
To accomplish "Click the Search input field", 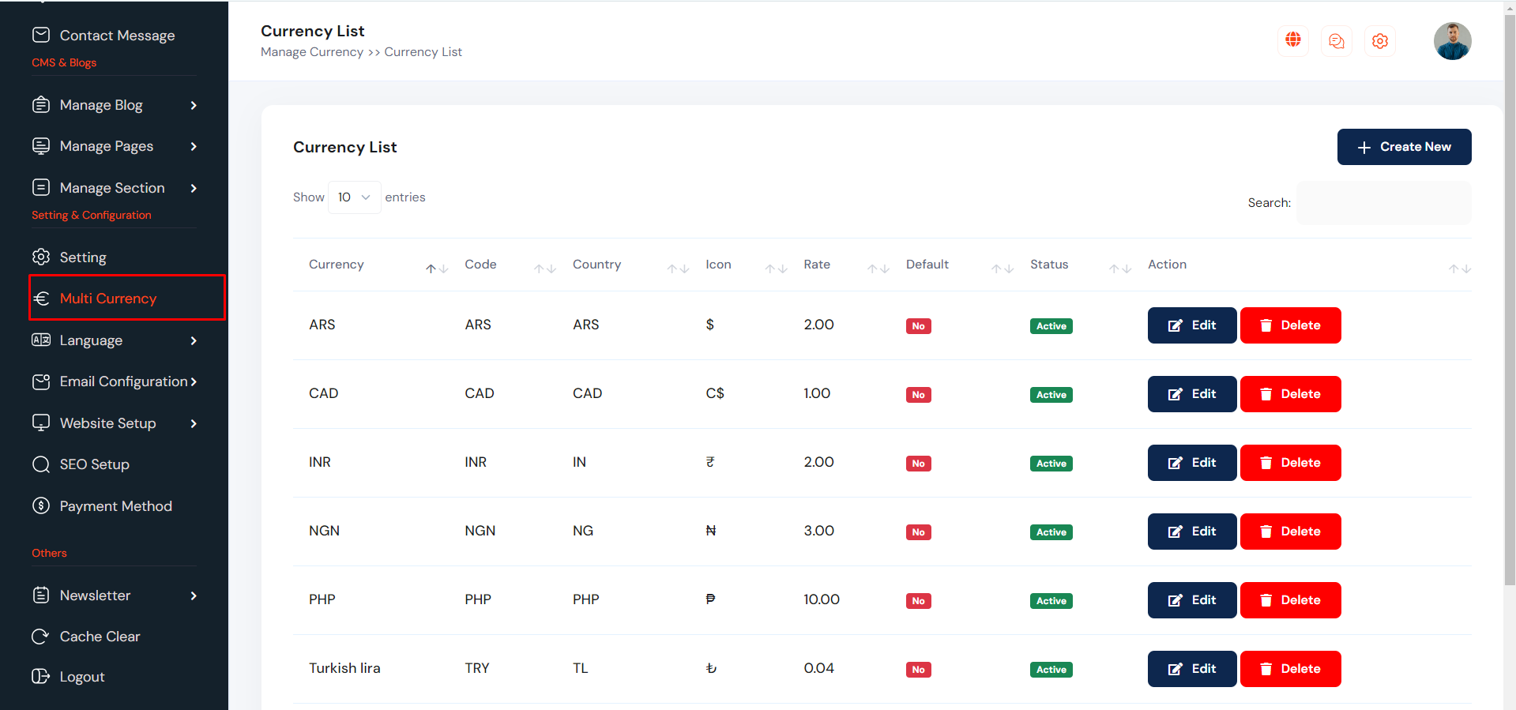I will click(x=1383, y=203).
